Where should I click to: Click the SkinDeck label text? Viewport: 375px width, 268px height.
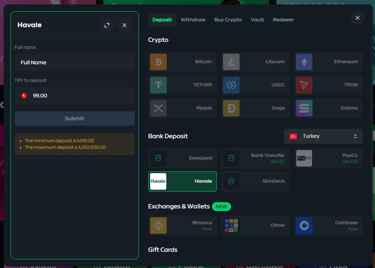273,181
